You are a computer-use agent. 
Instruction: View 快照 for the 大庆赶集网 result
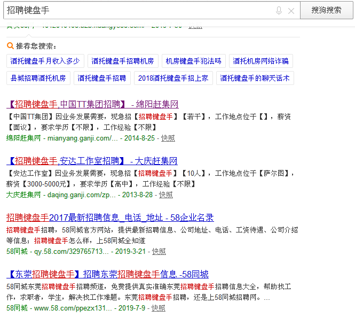tap(165, 195)
